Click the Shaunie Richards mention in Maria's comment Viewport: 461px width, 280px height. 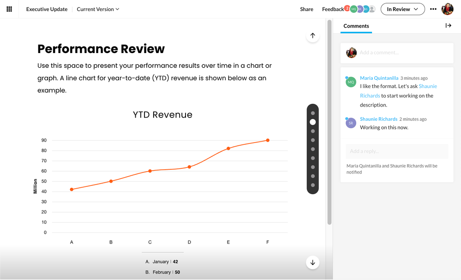[x=398, y=91]
